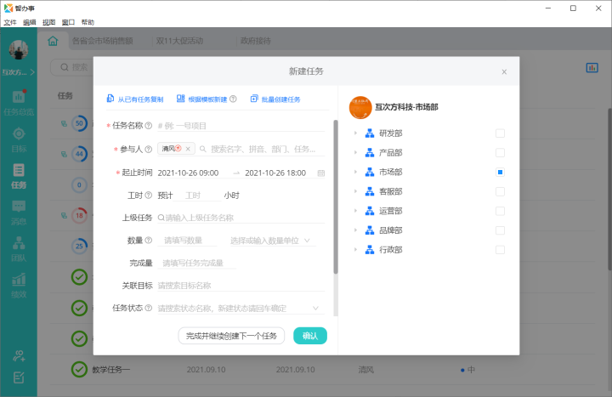This screenshot has height=397, width=612.
Task: Click the calendar icon beside the end time
Action: tap(320, 173)
